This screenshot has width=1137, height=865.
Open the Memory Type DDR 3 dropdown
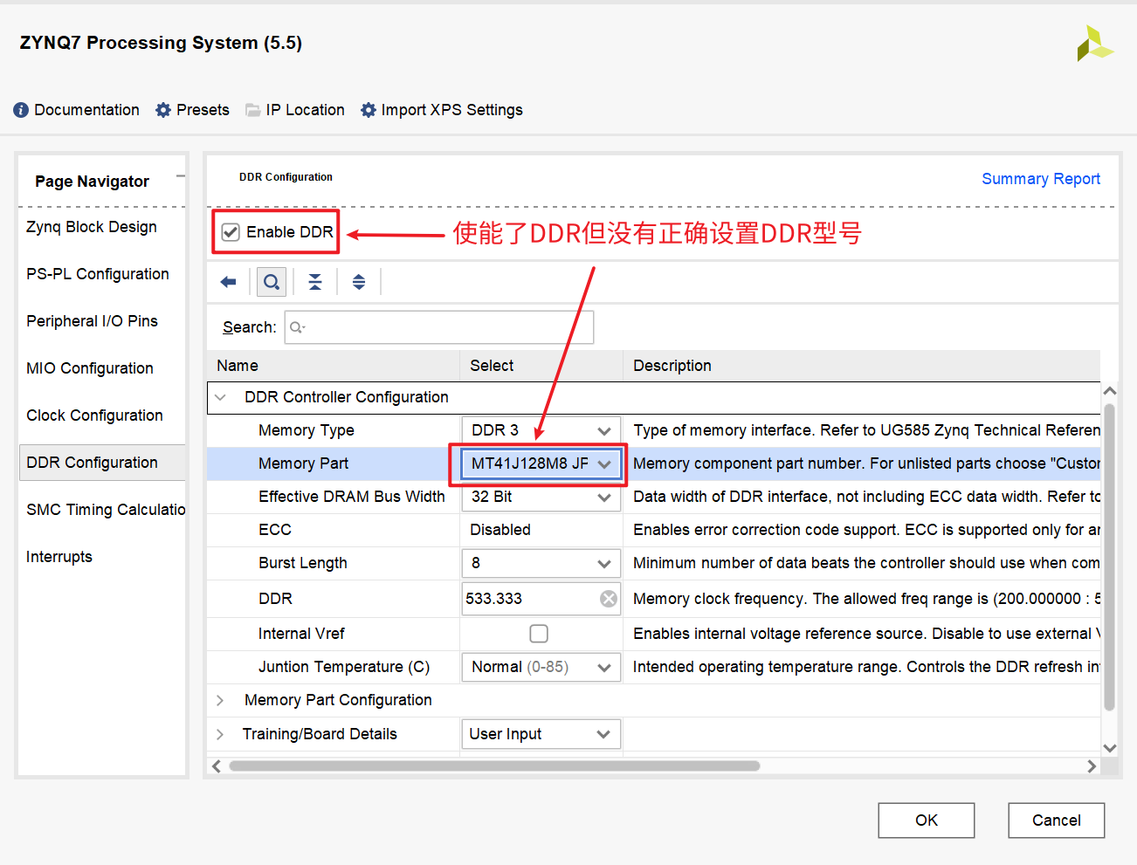click(x=541, y=430)
